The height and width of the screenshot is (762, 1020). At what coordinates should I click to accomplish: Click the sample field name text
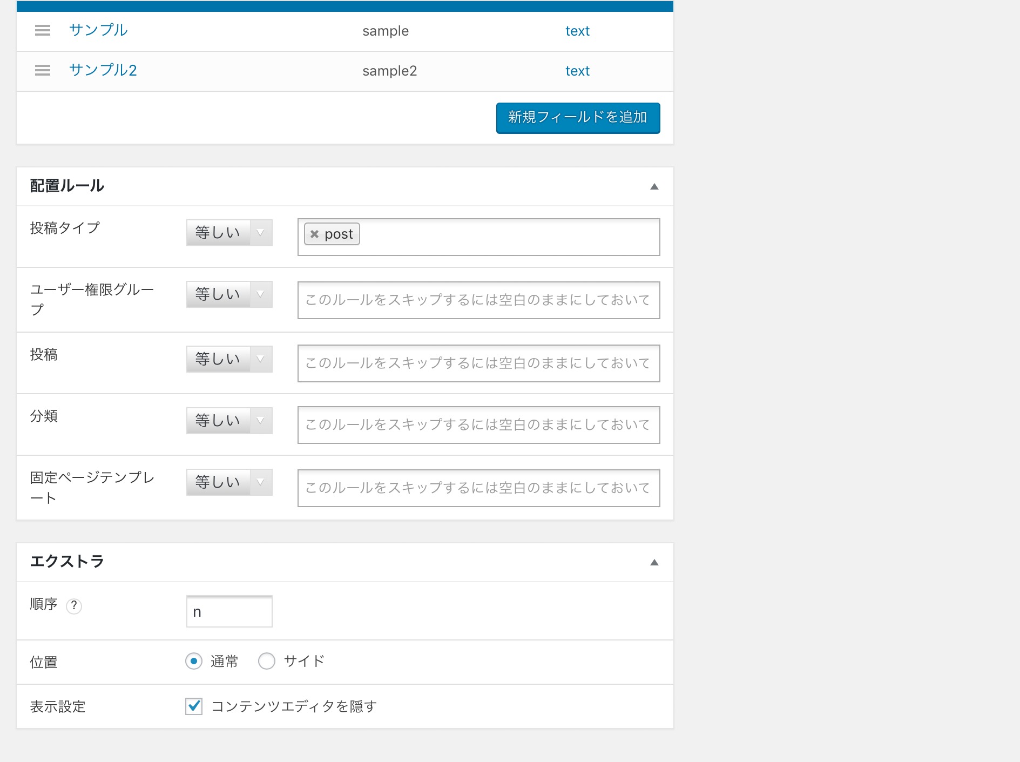386,31
